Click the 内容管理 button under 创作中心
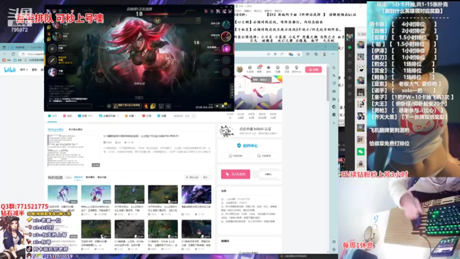Image resolution: width=460 pixels, height=259 pixels. 264,155
